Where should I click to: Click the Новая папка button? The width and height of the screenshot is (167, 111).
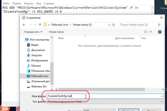(57, 32)
